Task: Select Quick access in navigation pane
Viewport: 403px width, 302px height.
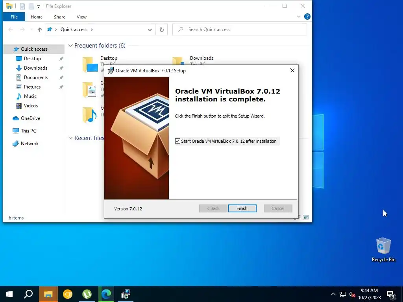Action: 34,49
